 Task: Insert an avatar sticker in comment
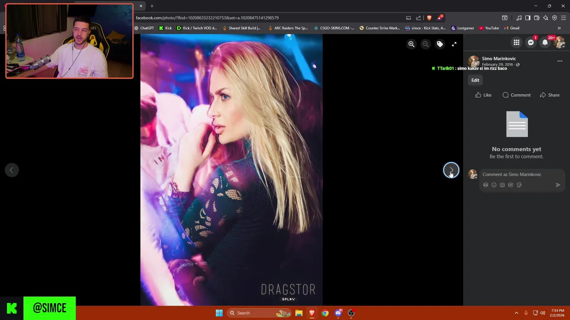[485, 185]
